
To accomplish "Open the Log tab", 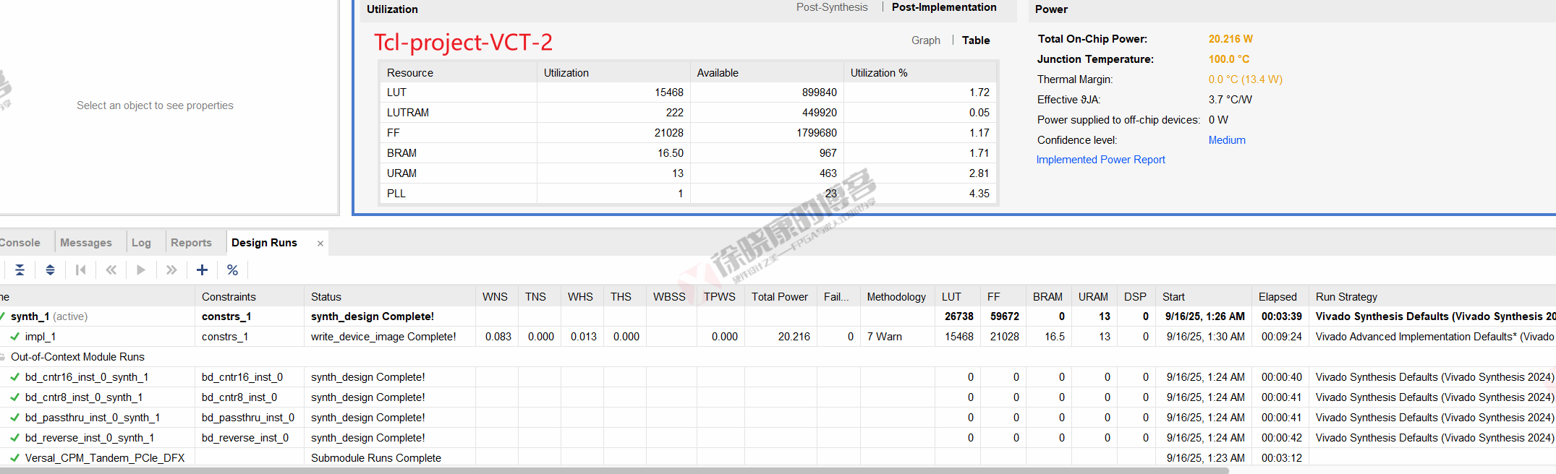I will 141,243.
